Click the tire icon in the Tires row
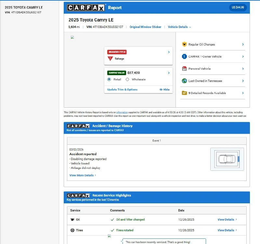This screenshot has height=244, width=260. pos(72,230)
